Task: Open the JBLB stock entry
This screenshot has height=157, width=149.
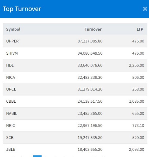Action: 11,150
